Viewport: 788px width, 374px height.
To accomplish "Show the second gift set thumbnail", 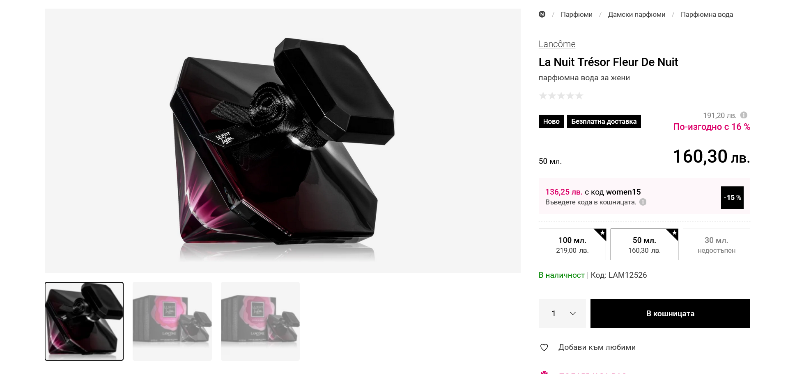I will 172,321.
